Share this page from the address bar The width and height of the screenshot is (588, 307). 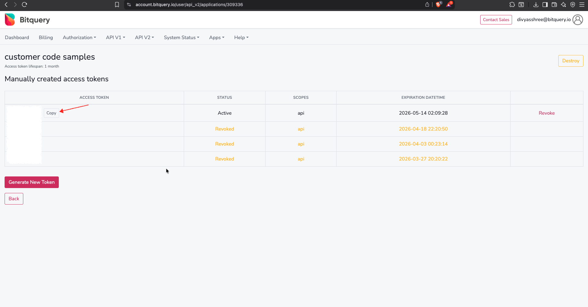tap(427, 5)
